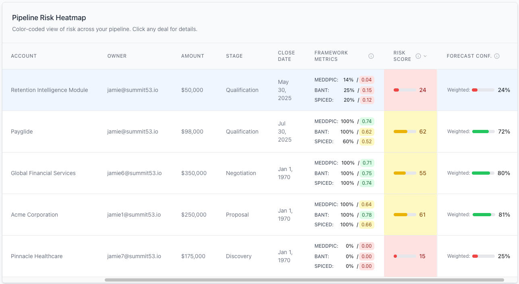
Task: Click the red MEDDPIC 0.04 score pill
Action: [x=367, y=80]
